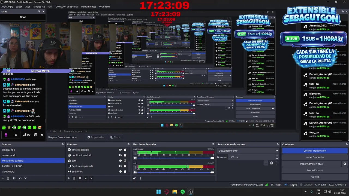Hide notificaciones kick source with eye icon
Screen dimensions: 349x196
pos(120,155)
